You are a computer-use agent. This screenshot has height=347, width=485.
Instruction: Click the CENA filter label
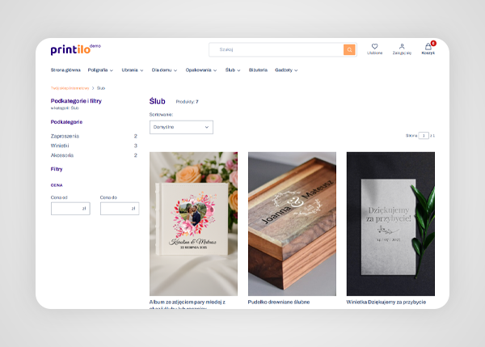(x=57, y=185)
